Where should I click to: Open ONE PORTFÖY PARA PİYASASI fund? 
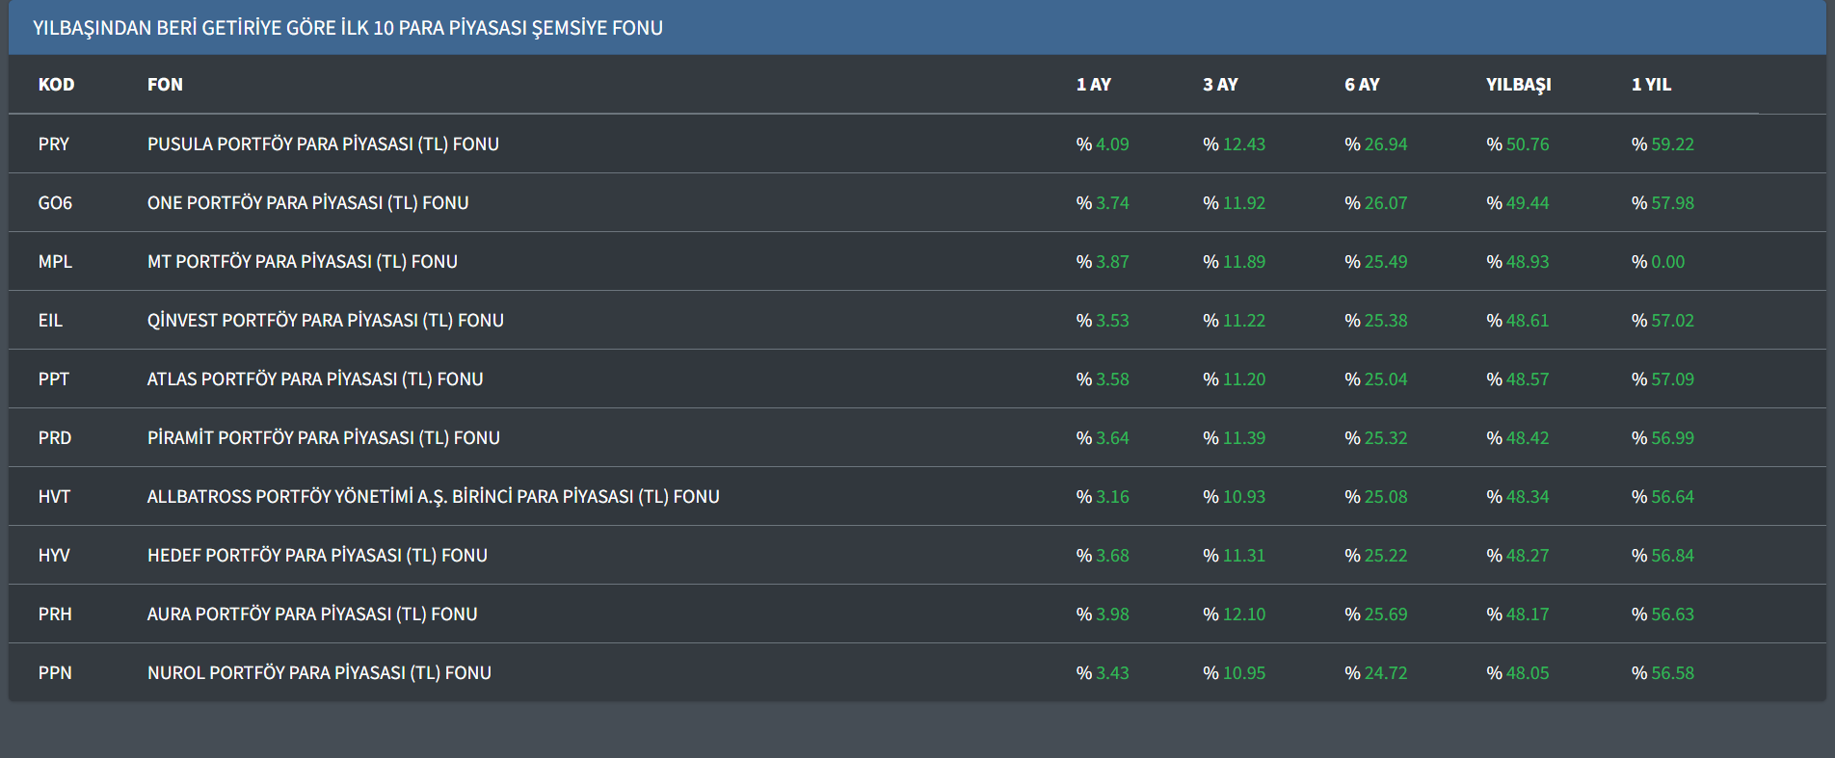(307, 203)
